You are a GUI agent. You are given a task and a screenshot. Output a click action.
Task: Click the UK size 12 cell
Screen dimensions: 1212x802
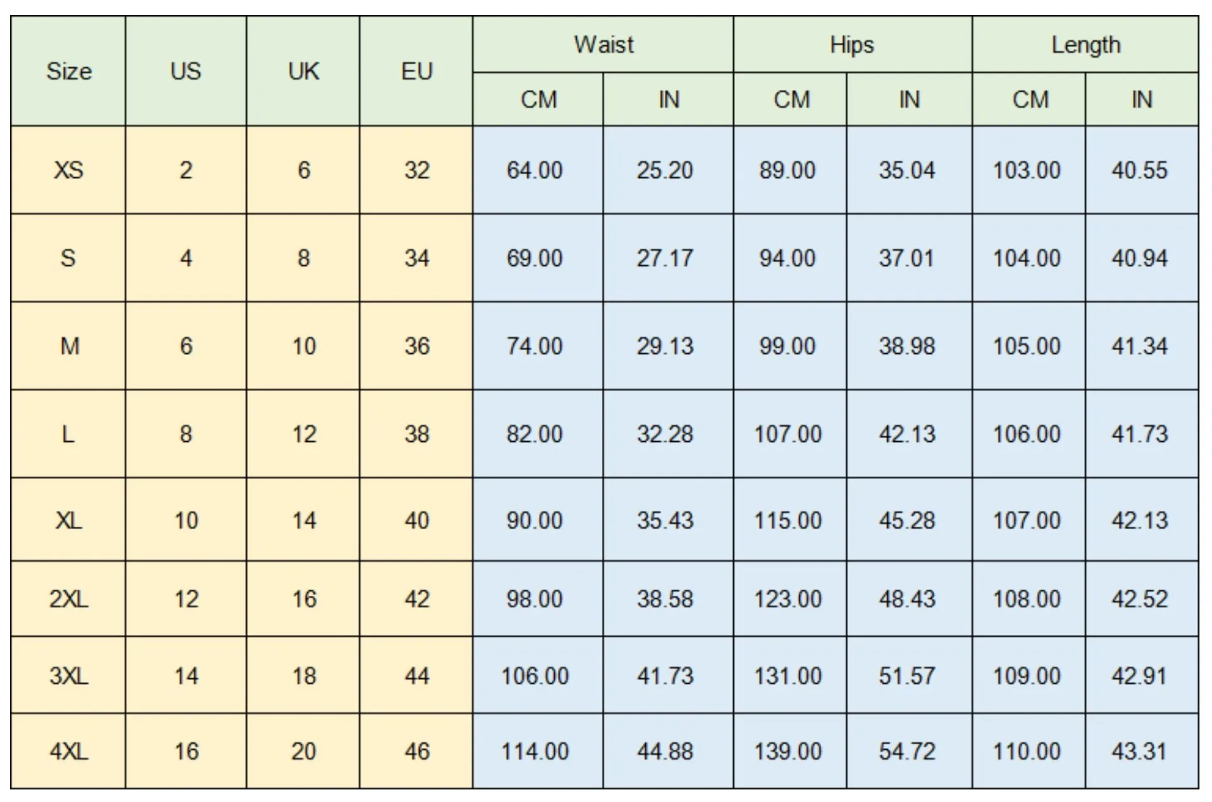[303, 434]
